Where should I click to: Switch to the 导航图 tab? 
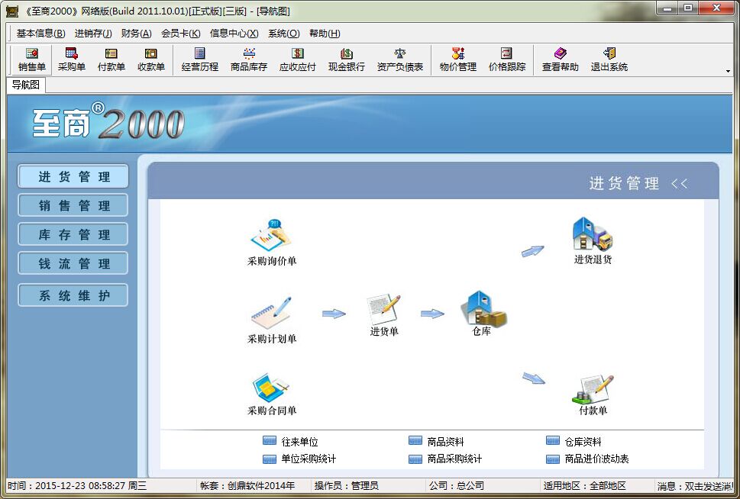[x=25, y=85]
